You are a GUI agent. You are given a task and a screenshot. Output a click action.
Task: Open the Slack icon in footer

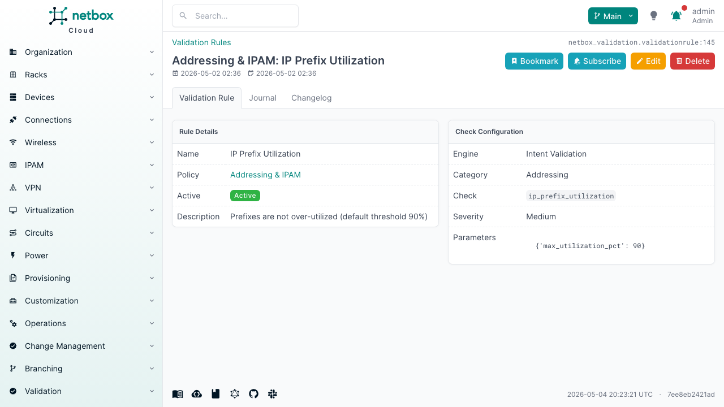coord(273,394)
